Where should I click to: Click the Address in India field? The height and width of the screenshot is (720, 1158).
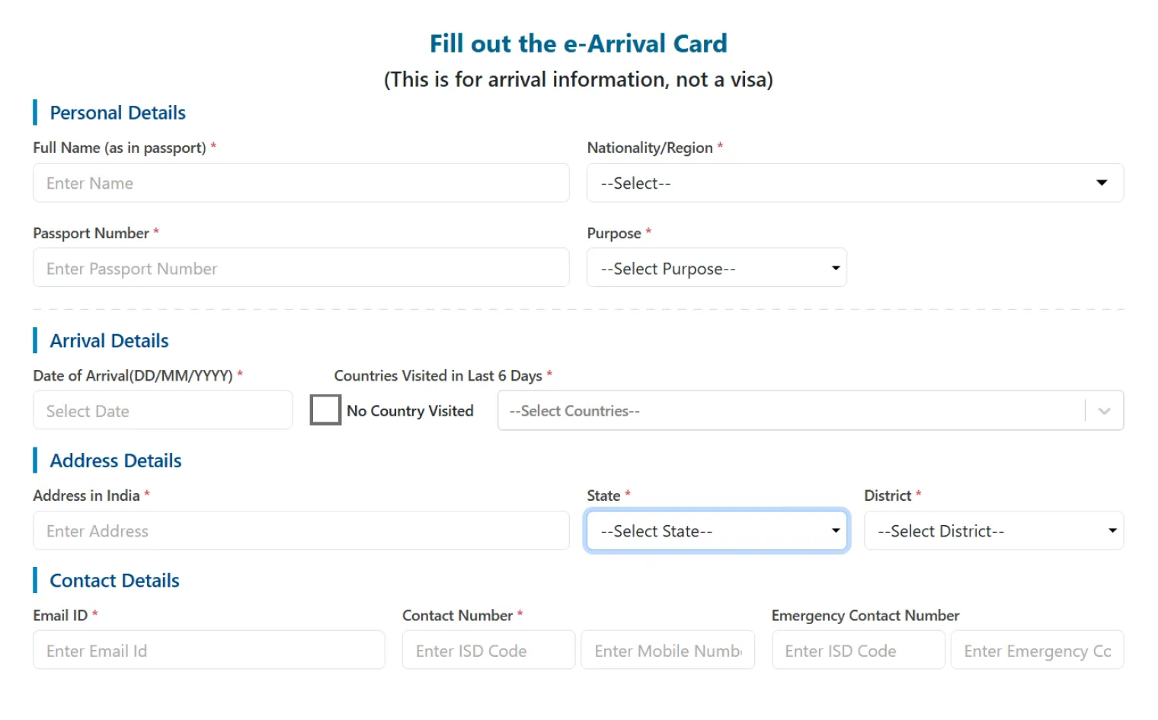[301, 531]
